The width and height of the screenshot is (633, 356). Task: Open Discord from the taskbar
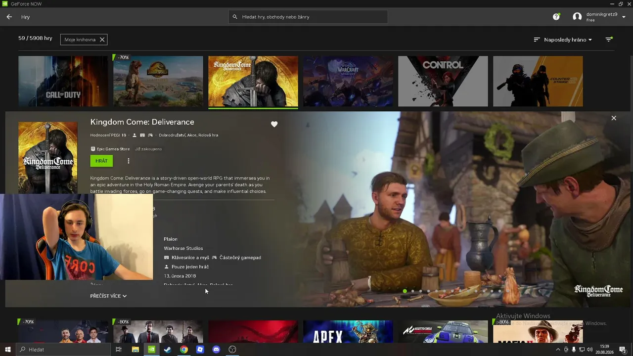click(x=216, y=350)
